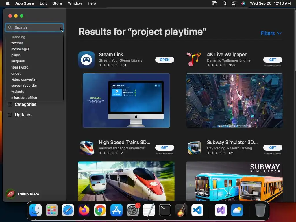
Task: Open the Trash in the Dock
Action: coord(260,210)
